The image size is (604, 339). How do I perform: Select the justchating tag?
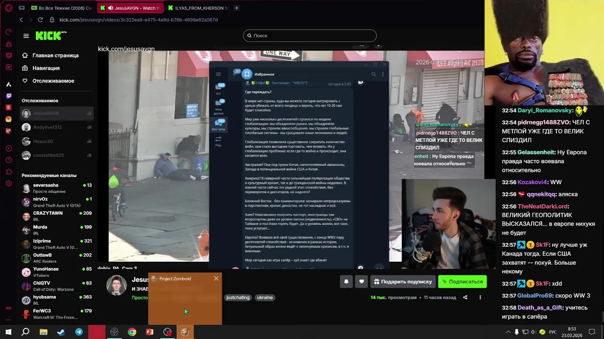coord(238,298)
